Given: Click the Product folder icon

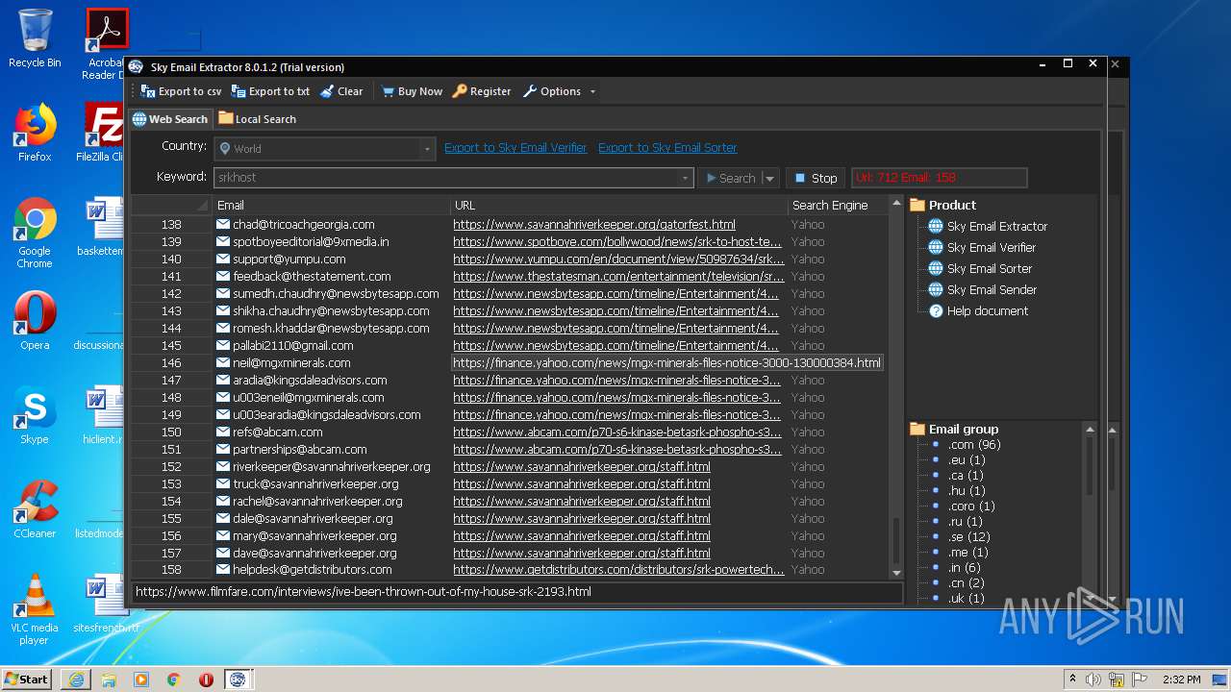Looking at the screenshot, I should click(x=917, y=205).
